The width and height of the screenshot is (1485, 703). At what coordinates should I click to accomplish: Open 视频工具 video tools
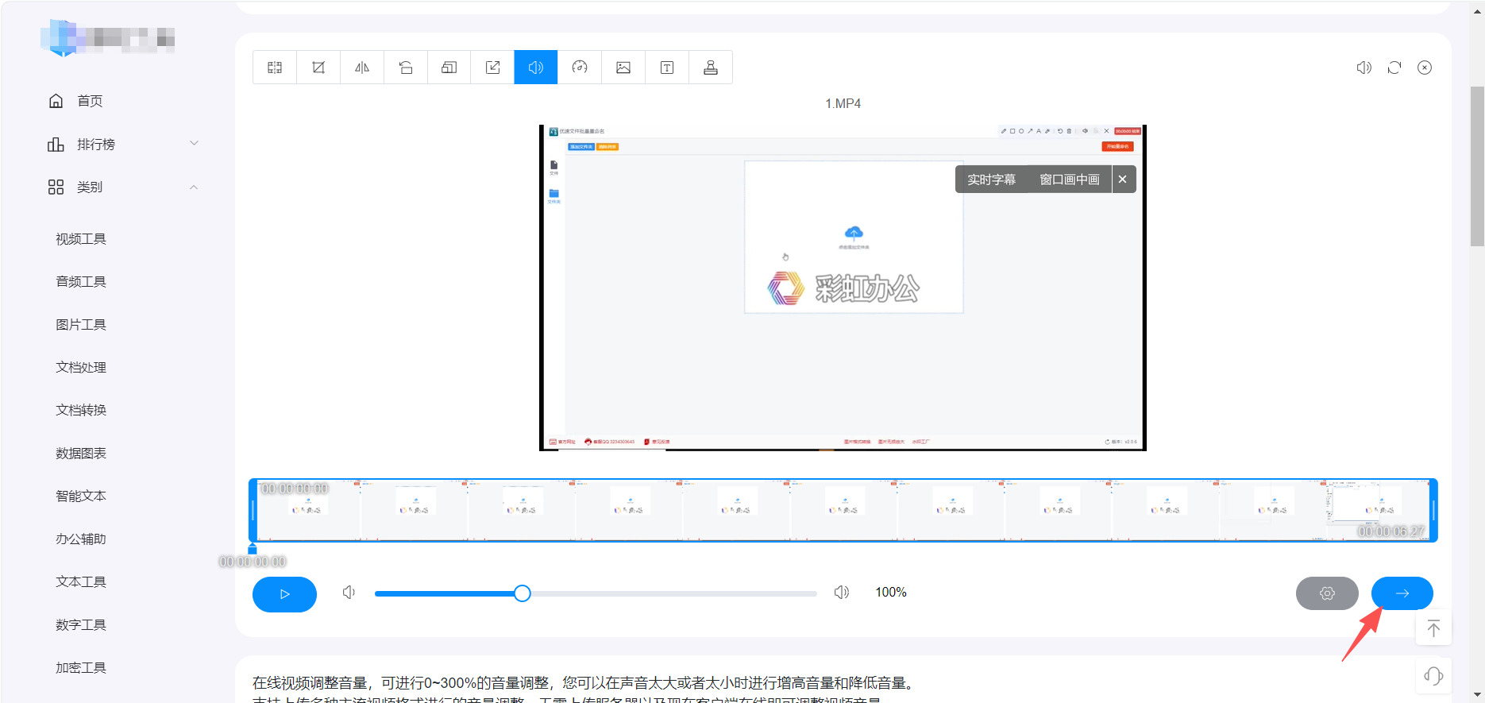(81, 239)
